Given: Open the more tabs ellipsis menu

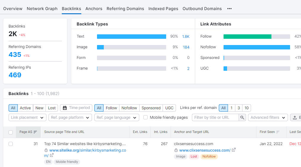Looking at the screenshot, I should click(229, 9).
